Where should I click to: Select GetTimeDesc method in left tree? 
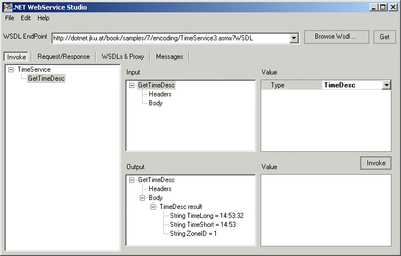46,78
